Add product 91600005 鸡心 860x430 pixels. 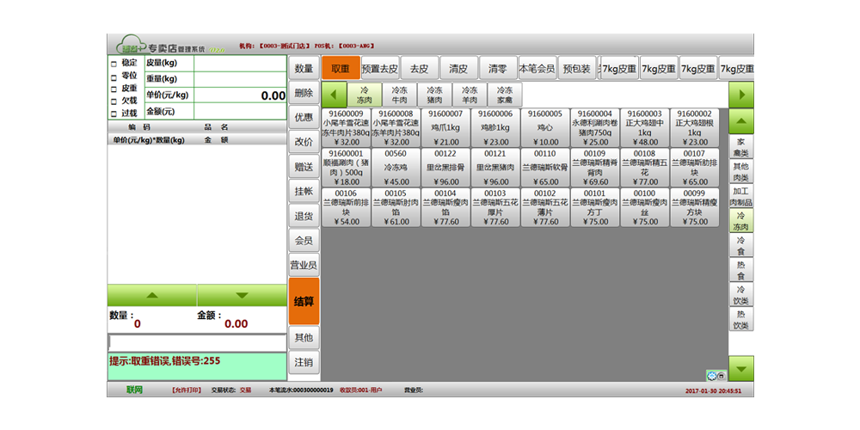pyautogui.click(x=545, y=128)
